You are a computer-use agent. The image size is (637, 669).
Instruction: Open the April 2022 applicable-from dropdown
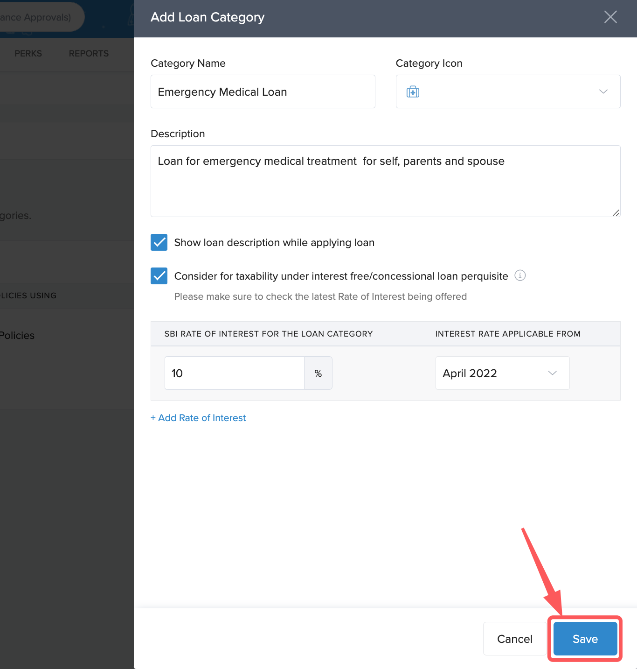point(502,373)
